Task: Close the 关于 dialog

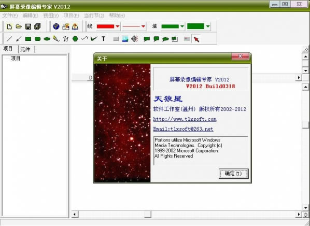Action: 240,56
